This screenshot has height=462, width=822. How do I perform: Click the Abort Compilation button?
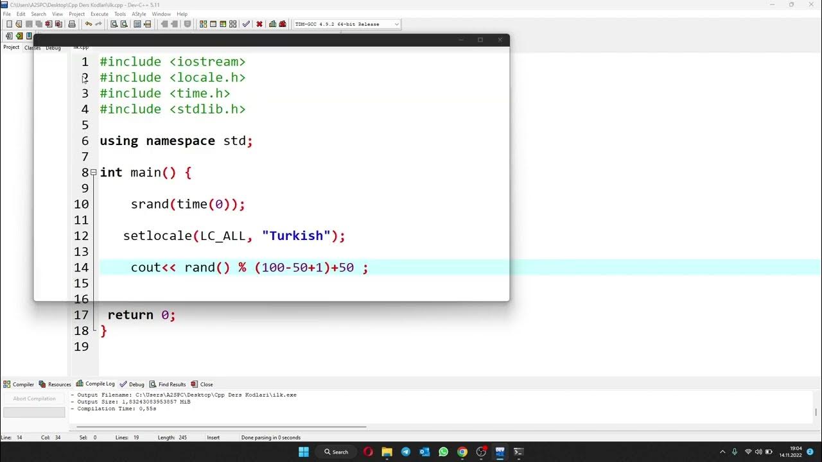[x=34, y=398]
